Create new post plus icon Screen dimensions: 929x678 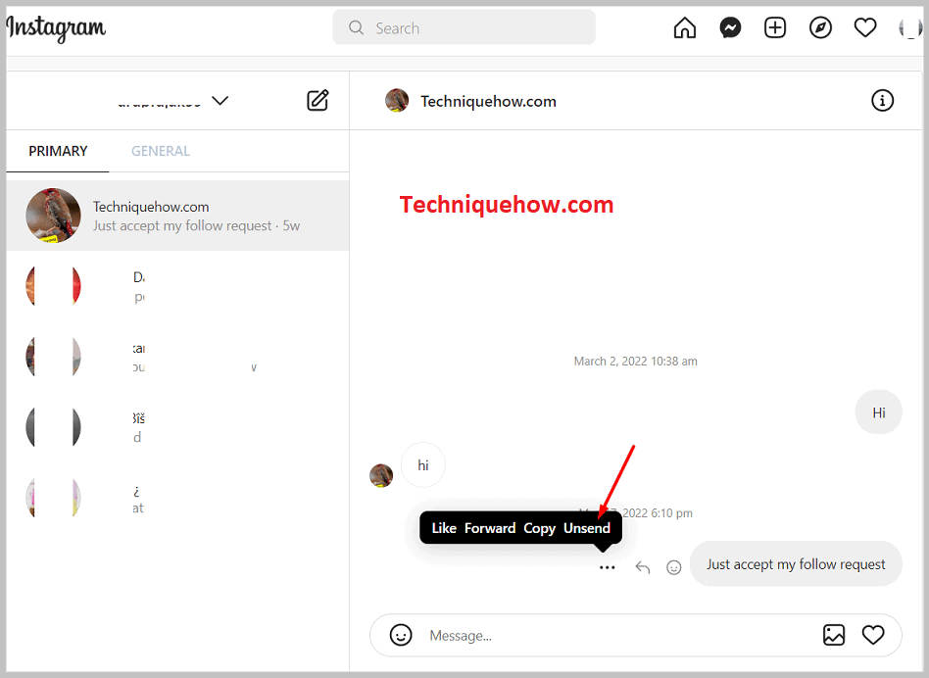(775, 27)
